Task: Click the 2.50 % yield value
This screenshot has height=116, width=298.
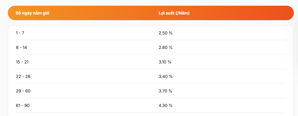Action: [166, 33]
